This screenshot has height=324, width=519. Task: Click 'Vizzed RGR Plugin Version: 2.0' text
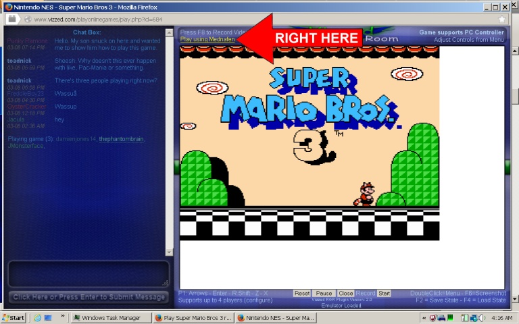pyautogui.click(x=342, y=300)
